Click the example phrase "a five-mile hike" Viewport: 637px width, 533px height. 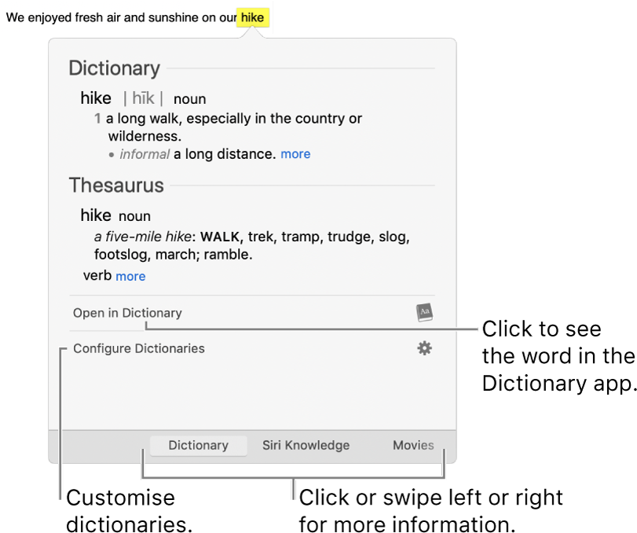click(x=143, y=237)
